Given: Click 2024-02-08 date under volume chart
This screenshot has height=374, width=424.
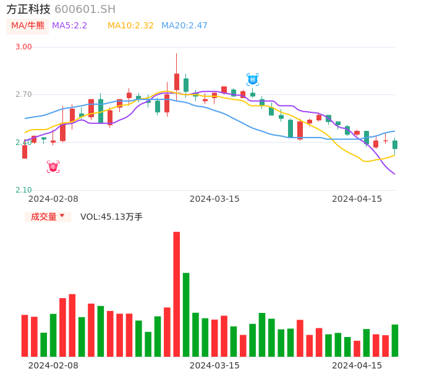Looking at the screenshot, I should (x=53, y=365).
